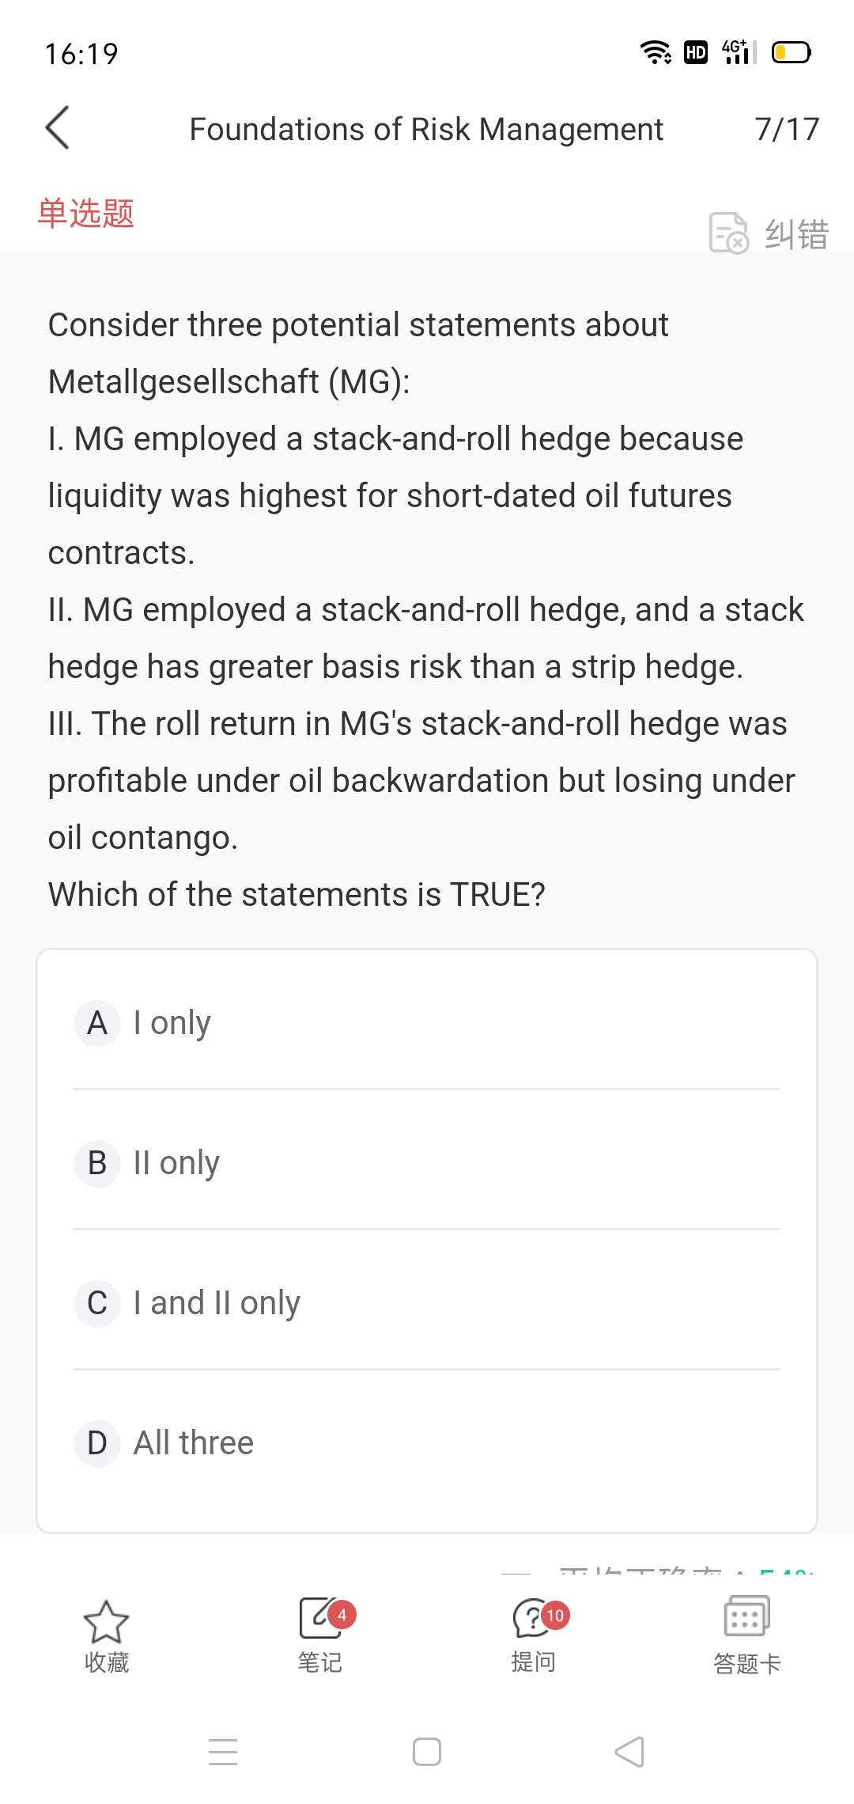Open the notes pencil icon

(320, 1617)
